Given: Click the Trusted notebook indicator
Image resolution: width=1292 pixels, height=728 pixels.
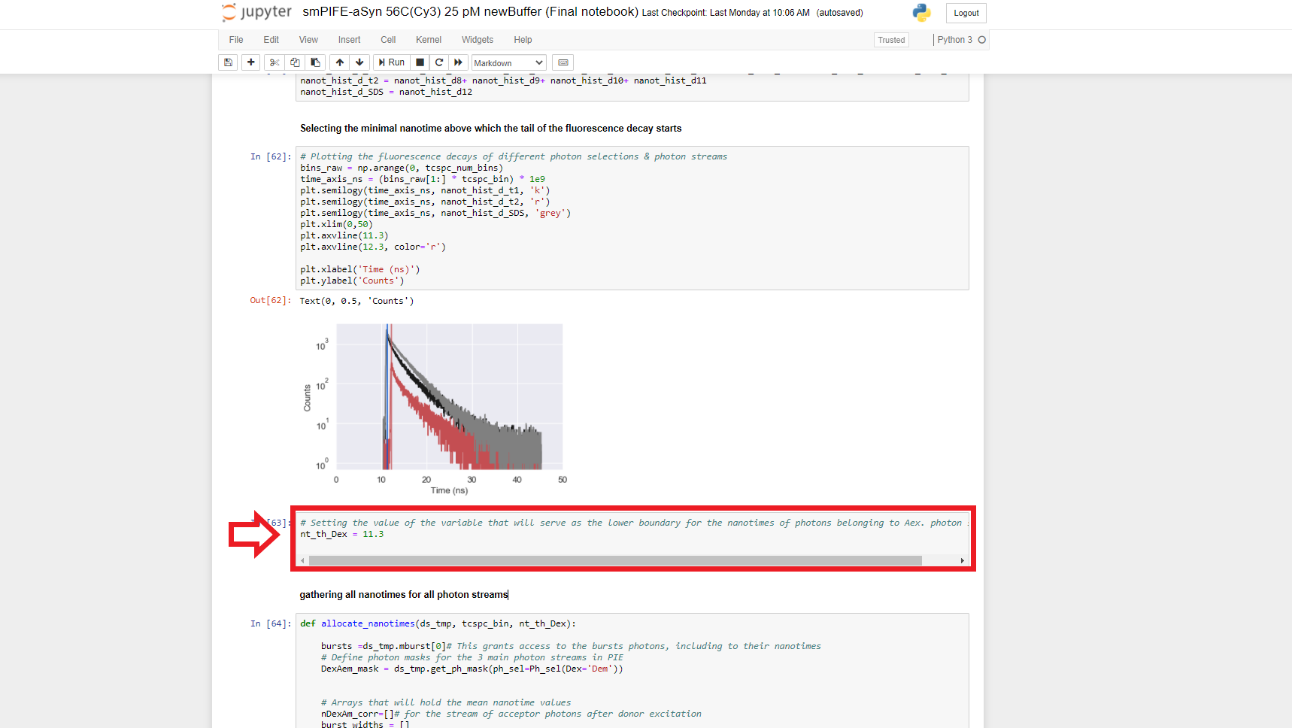Looking at the screenshot, I should (891, 40).
